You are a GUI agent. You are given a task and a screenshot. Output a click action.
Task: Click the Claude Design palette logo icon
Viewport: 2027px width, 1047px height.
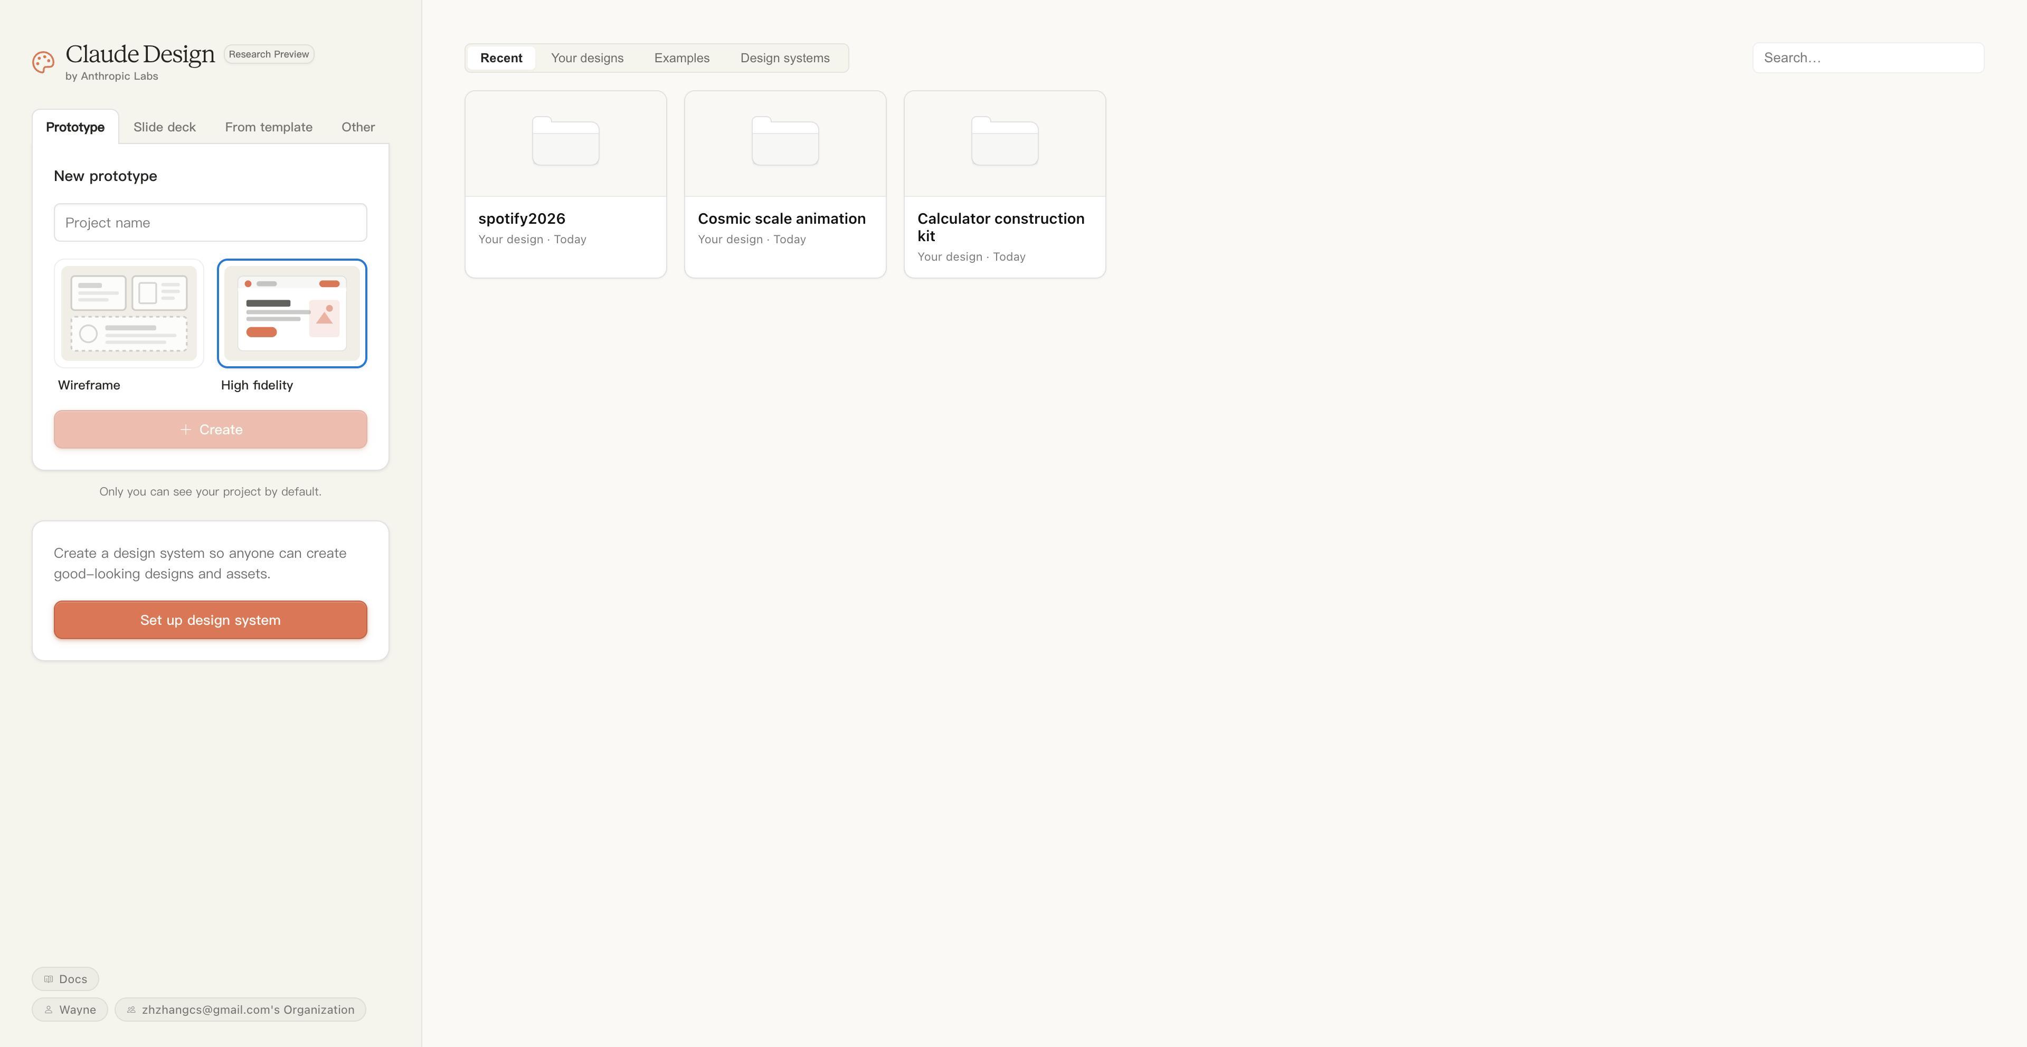pos(43,62)
